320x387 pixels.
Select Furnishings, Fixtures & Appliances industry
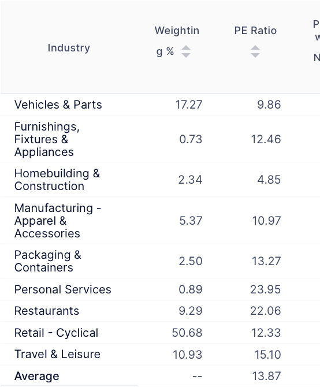pyautogui.click(x=47, y=139)
